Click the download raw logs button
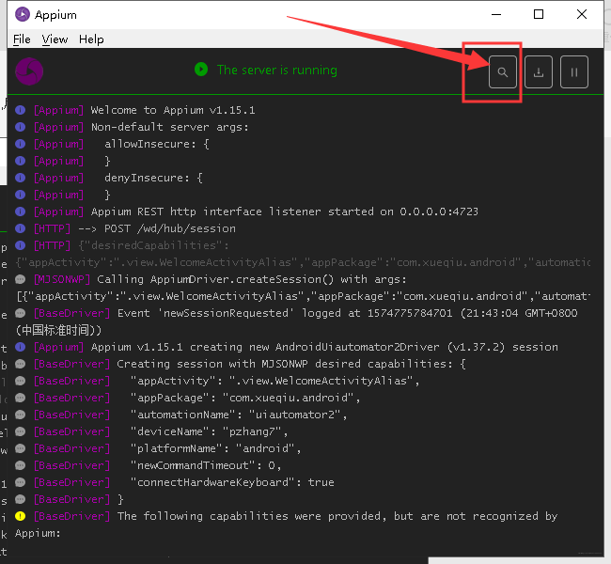This screenshot has height=564, width=611. (x=538, y=72)
